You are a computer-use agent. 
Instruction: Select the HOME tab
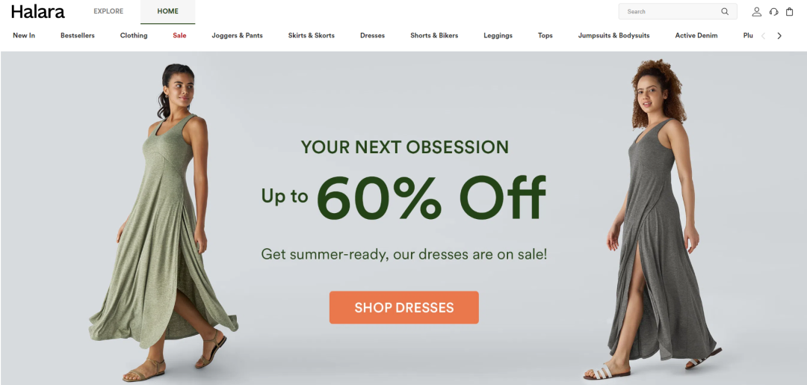(168, 11)
